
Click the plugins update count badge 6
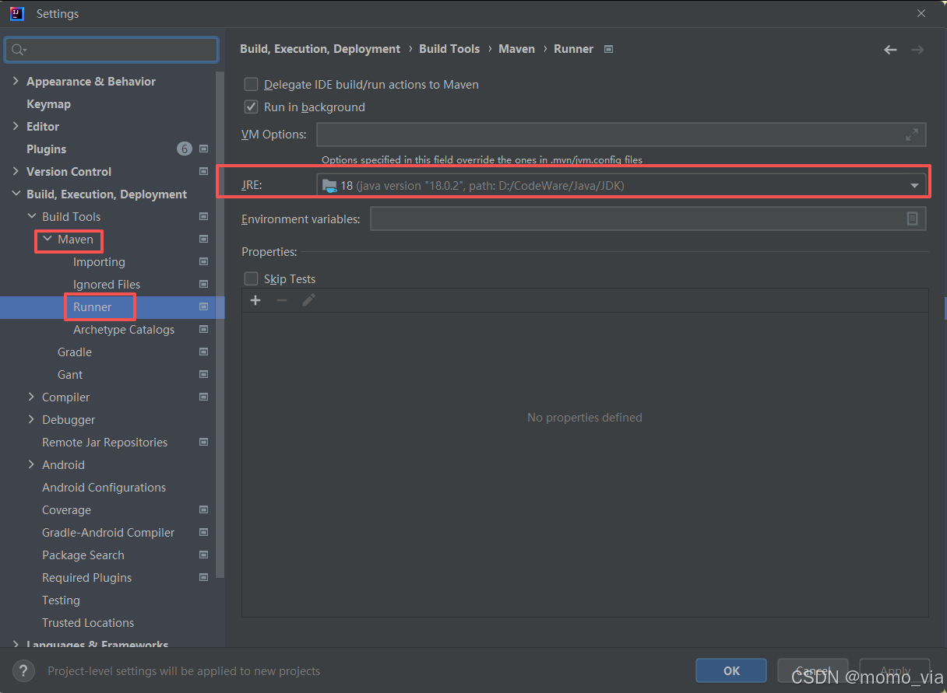tap(184, 149)
